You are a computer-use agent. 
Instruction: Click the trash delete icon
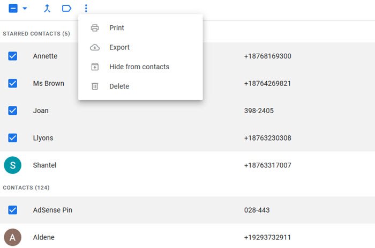[95, 86]
